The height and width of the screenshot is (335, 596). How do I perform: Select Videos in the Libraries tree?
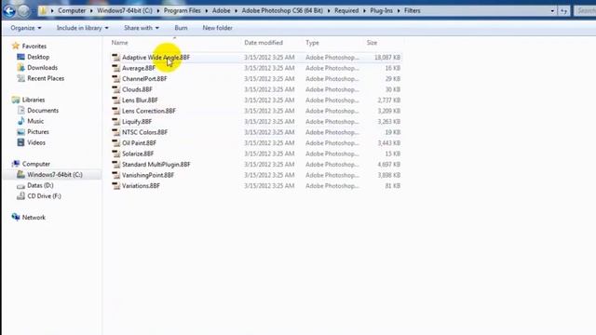(x=36, y=142)
